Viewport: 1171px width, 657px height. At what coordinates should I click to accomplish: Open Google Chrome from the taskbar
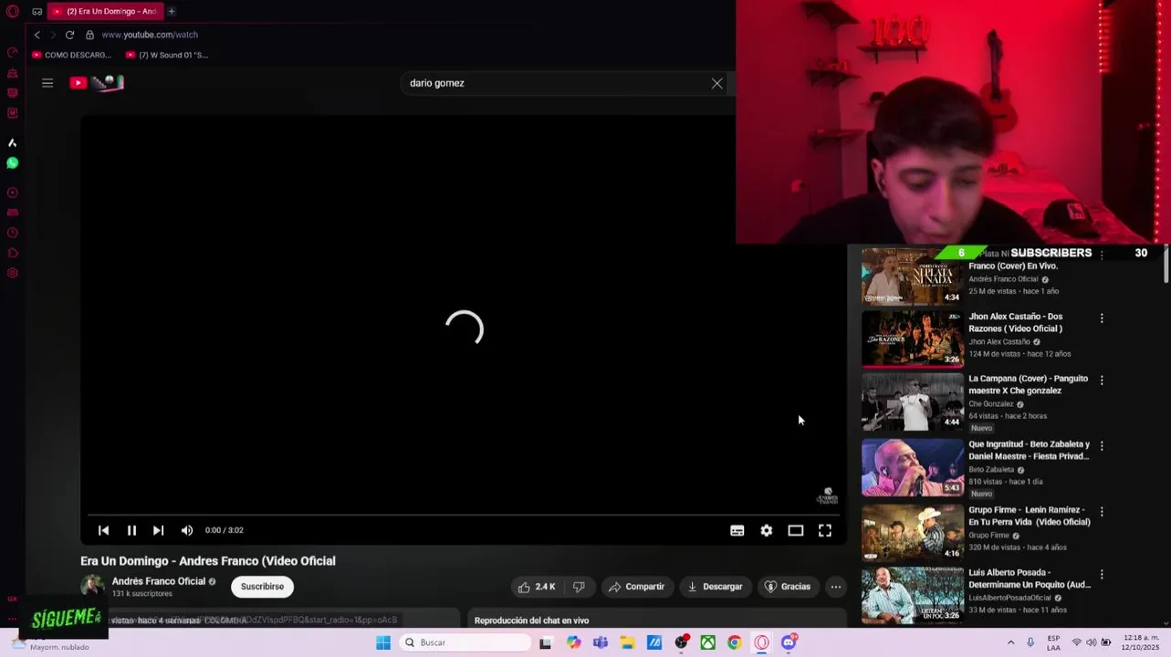click(x=734, y=642)
